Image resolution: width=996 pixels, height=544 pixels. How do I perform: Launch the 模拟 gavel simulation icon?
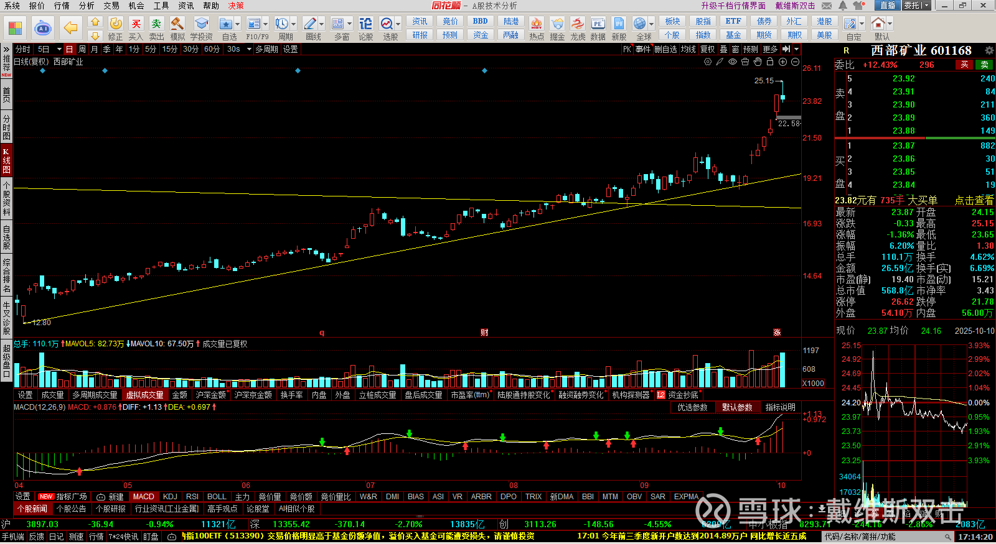tap(177, 28)
